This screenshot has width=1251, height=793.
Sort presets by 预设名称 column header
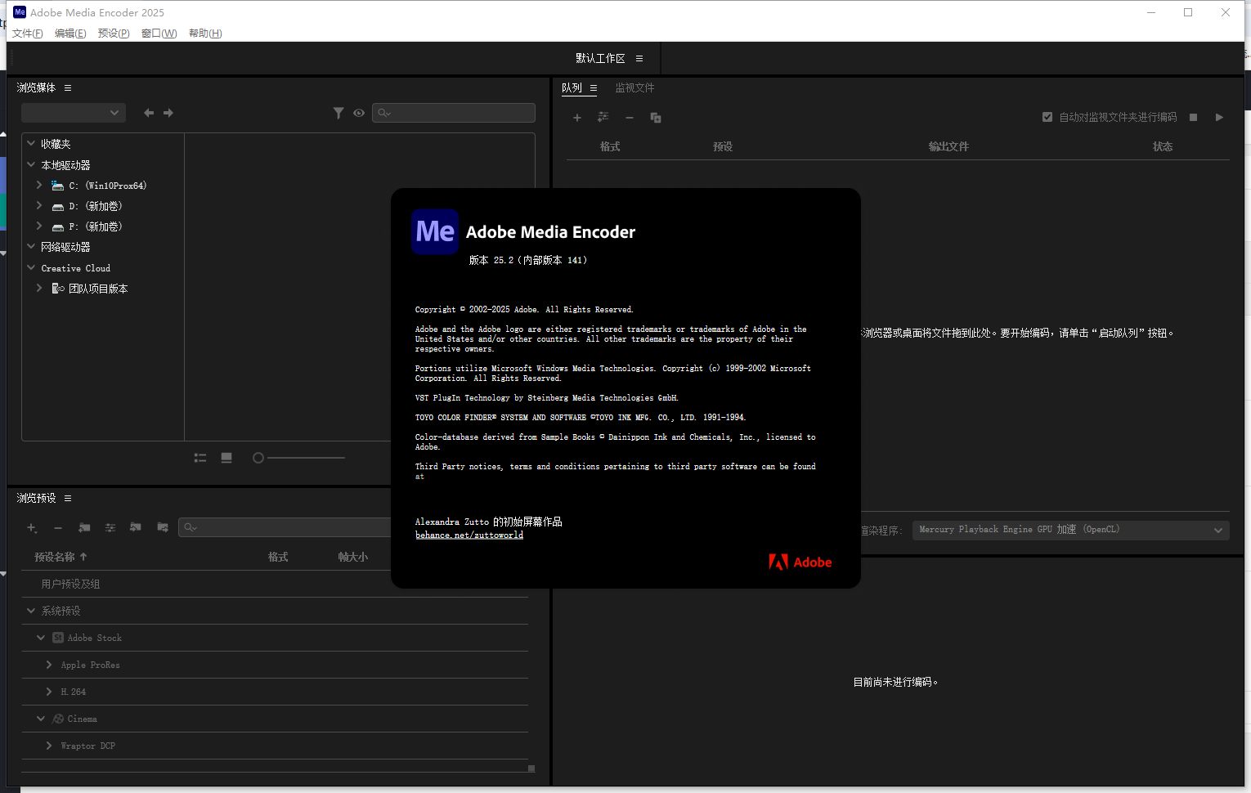(55, 557)
